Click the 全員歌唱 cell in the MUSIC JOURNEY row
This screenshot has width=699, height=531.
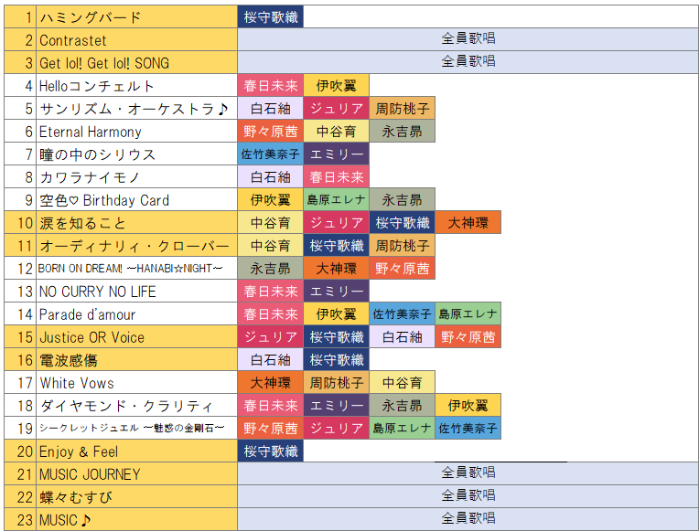(468, 474)
